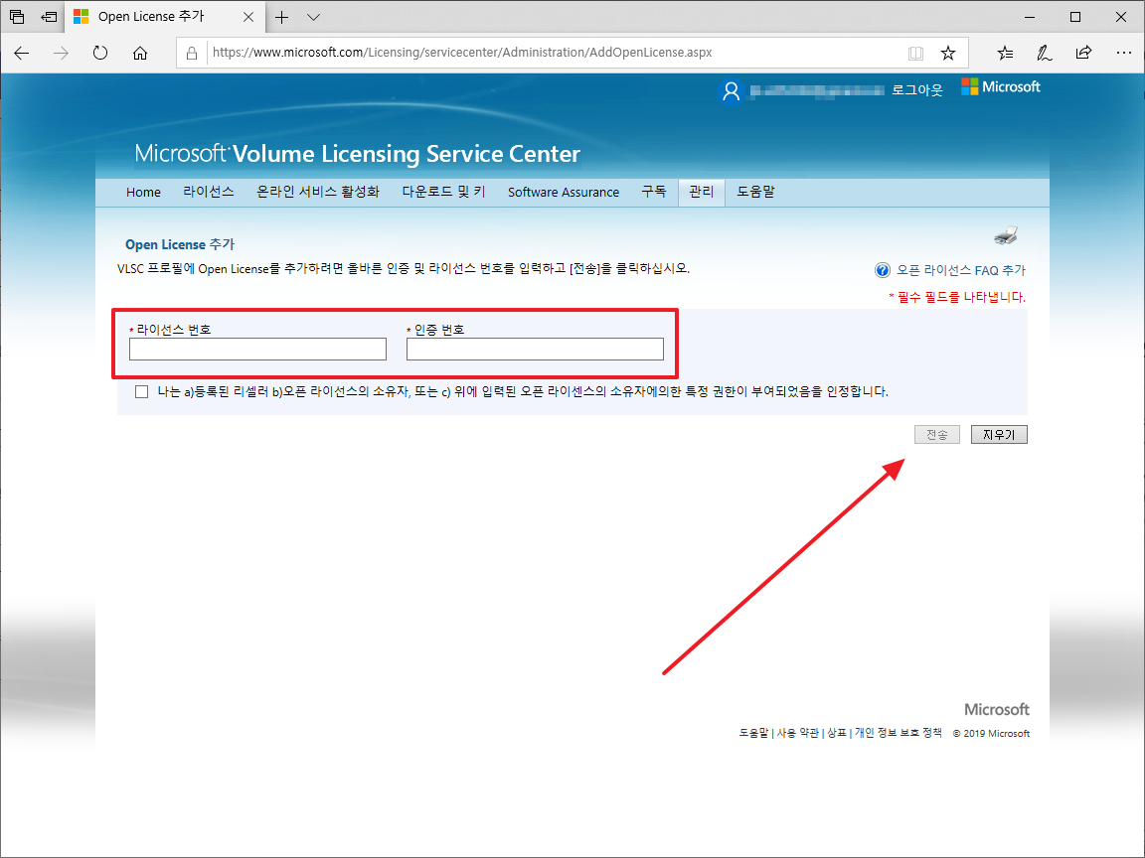The image size is (1145, 858).
Task: Expand the tab preview chevron
Action: click(x=313, y=17)
